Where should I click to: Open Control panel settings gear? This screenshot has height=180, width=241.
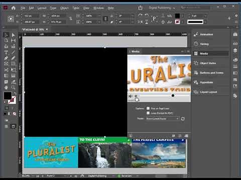coord(236,15)
